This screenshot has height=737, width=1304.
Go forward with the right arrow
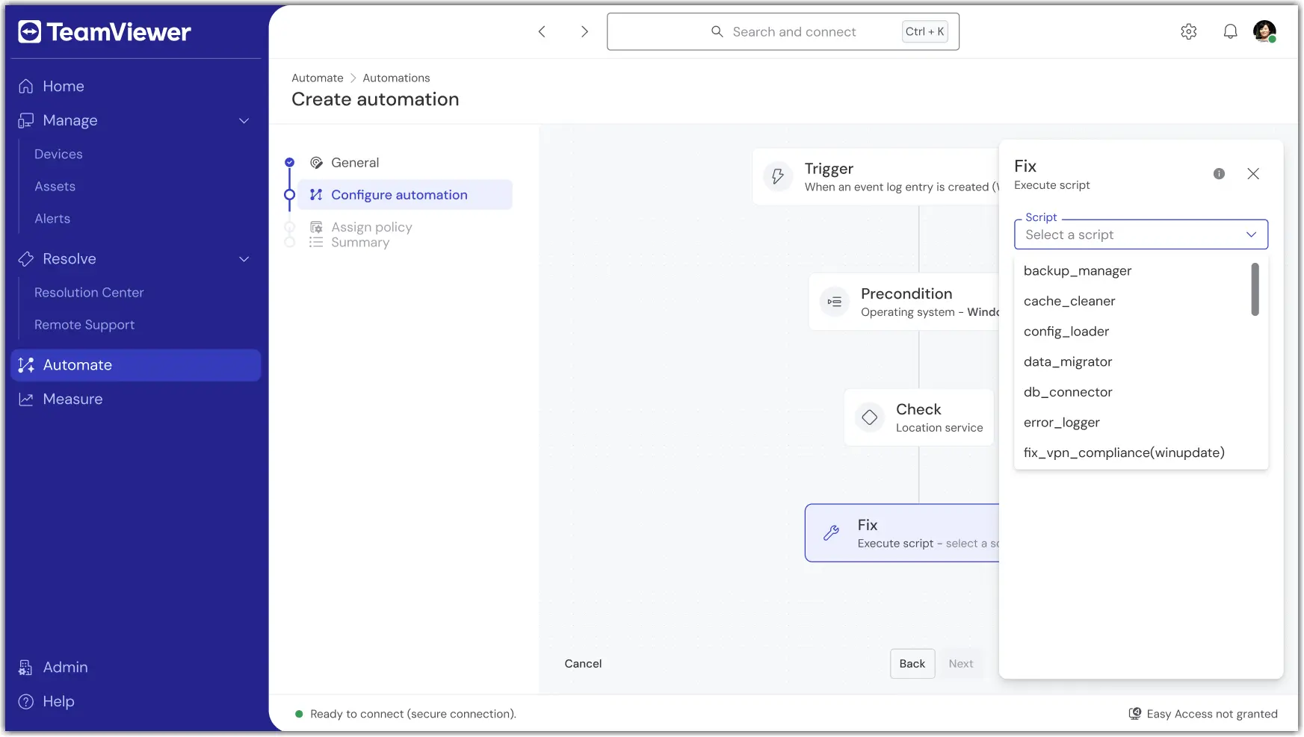[x=584, y=31]
